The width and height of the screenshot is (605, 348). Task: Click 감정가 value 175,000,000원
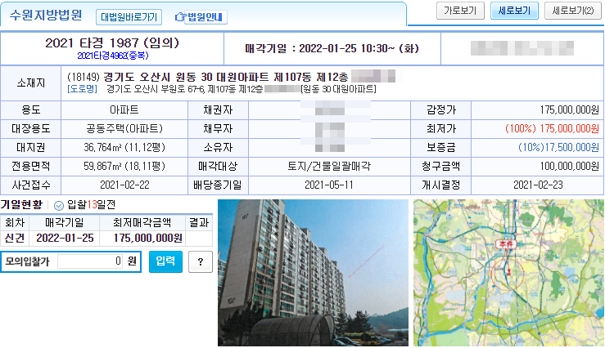click(x=570, y=110)
